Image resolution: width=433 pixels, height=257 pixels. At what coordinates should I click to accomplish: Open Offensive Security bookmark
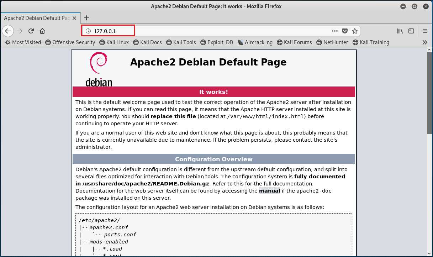click(70, 42)
